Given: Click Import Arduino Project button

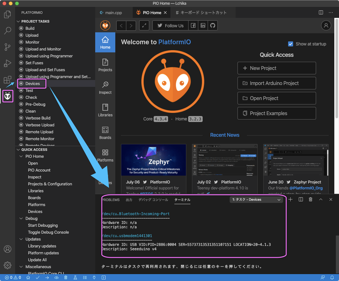Looking at the screenshot, I should (276, 83).
